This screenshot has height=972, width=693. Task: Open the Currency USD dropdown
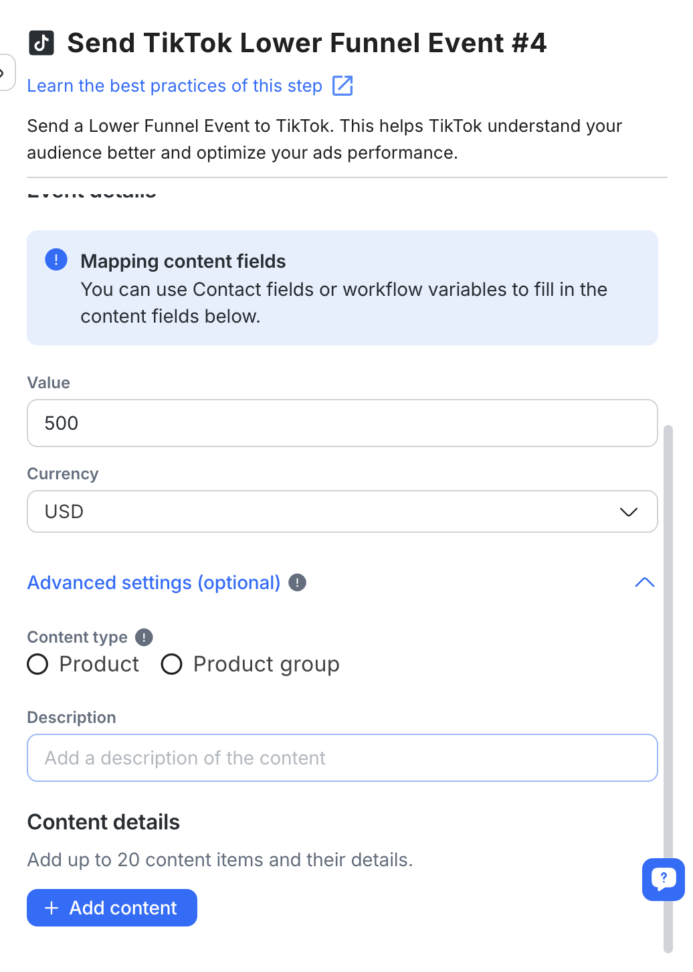point(328,511)
